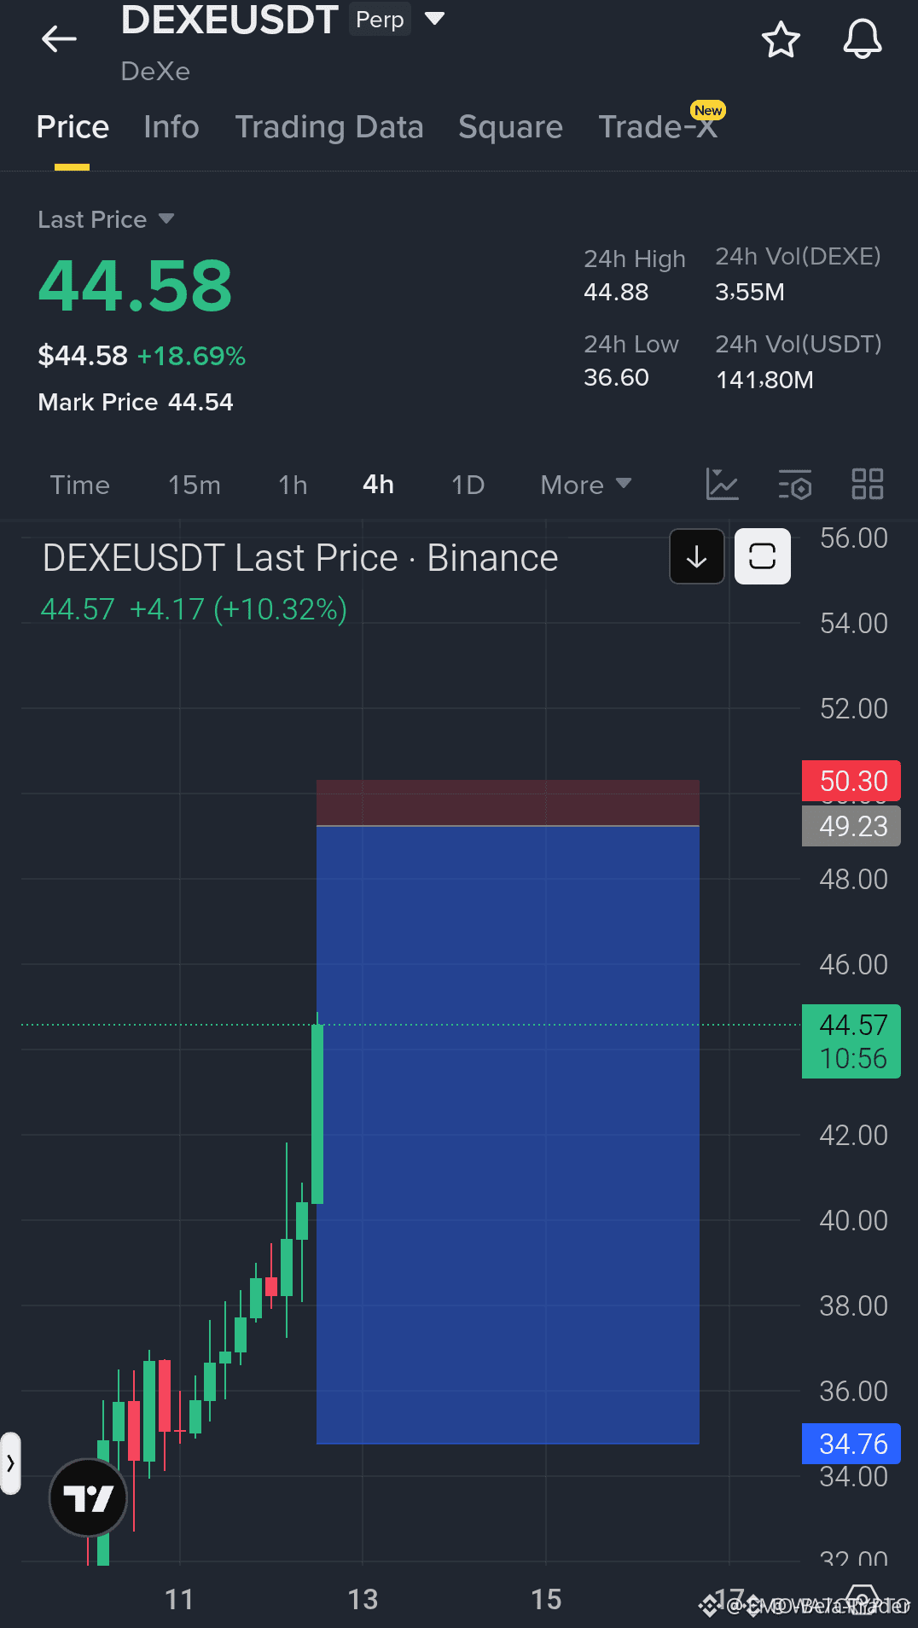The width and height of the screenshot is (918, 1628).
Task: Select the 4h chart interval
Action: point(378,485)
